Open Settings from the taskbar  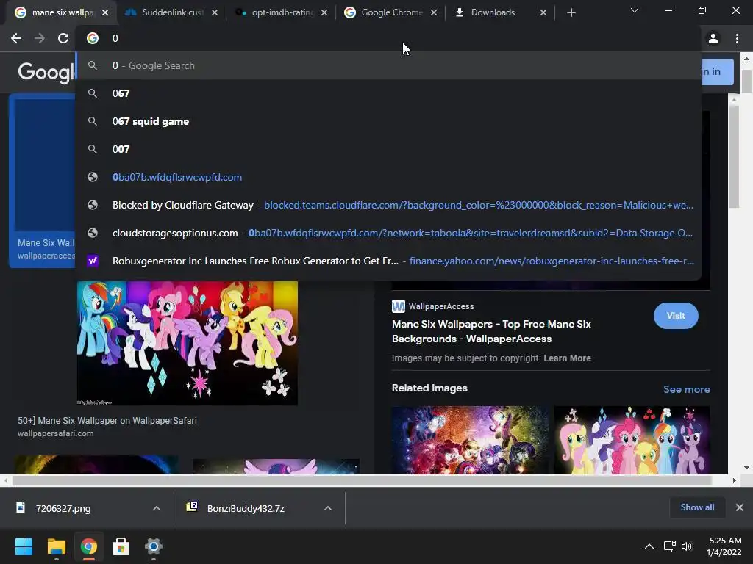pyautogui.click(x=153, y=546)
